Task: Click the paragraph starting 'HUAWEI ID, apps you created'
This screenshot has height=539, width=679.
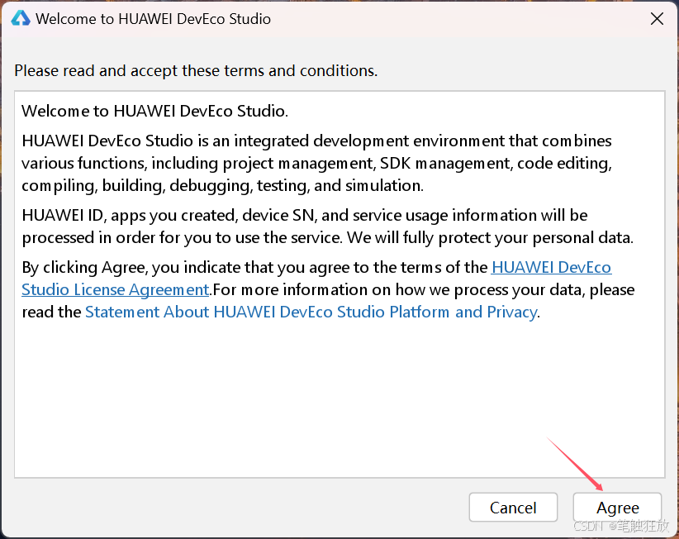Action: tap(327, 227)
